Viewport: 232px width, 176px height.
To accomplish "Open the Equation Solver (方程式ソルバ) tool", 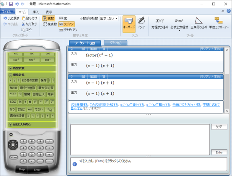I will (160, 23).
